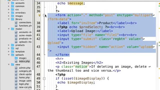Open admin.php in view folder
The width and height of the screenshot is (160, 90).
click(x=24, y=68)
